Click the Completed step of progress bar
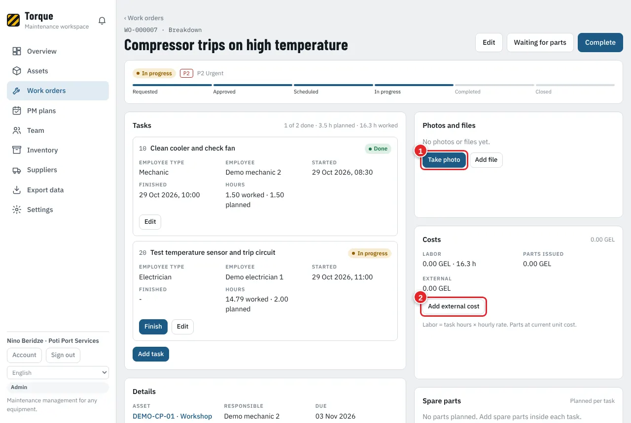Viewport: 631px width, 423px height. tap(494, 89)
